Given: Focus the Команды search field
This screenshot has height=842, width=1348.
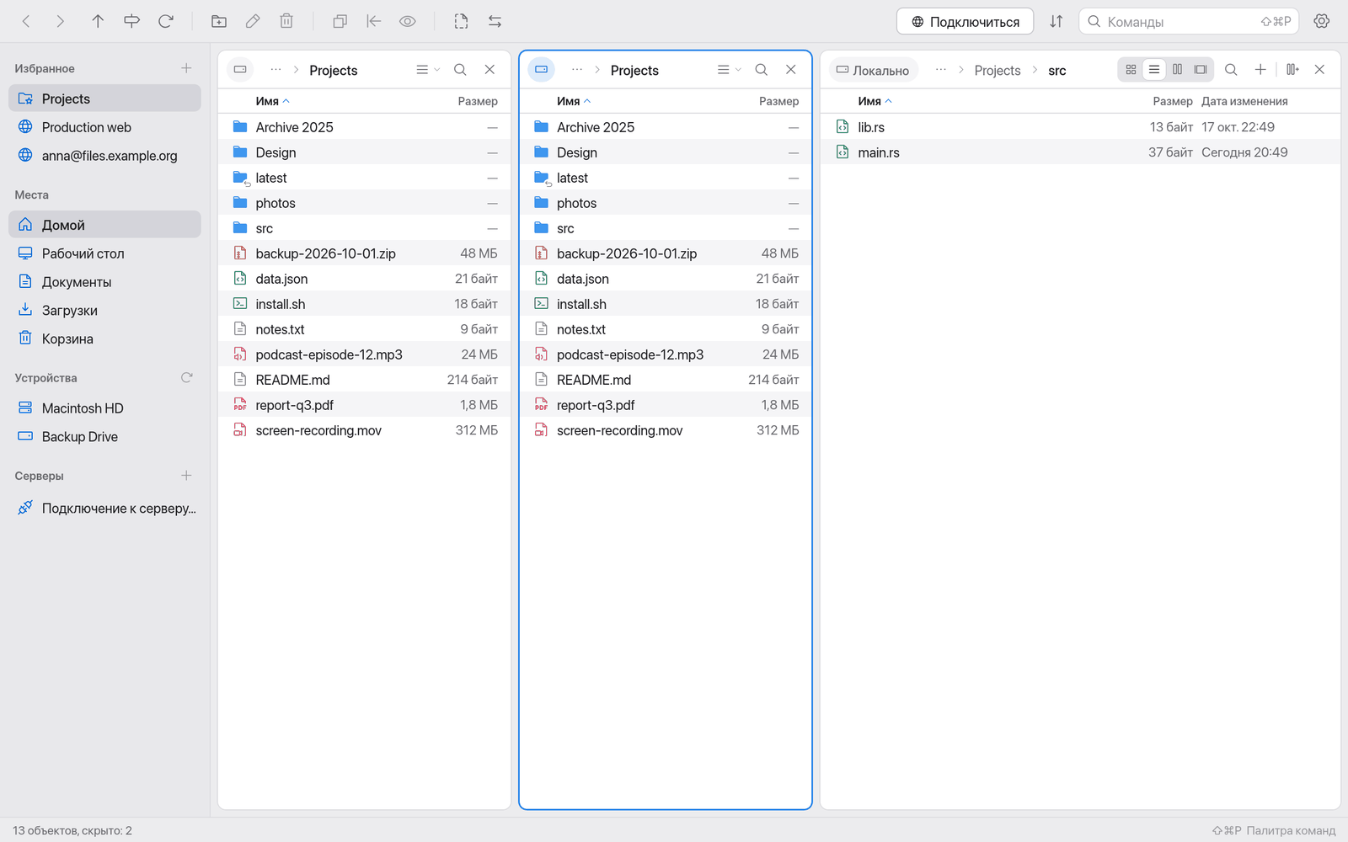Looking at the screenshot, I should pos(1189,22).
